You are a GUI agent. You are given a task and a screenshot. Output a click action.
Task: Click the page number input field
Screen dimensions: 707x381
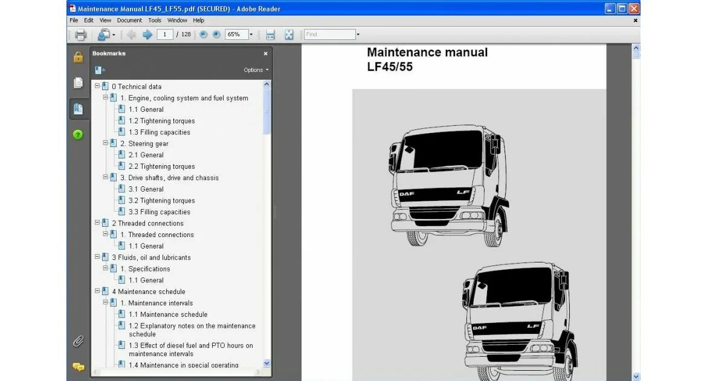click(165, 34)
